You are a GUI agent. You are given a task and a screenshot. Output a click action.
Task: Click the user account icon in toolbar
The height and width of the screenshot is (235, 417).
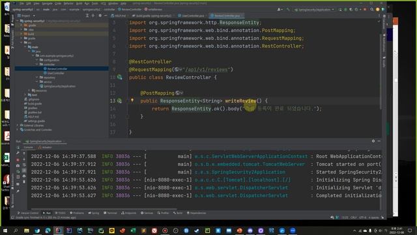click(x=279, y=9)
